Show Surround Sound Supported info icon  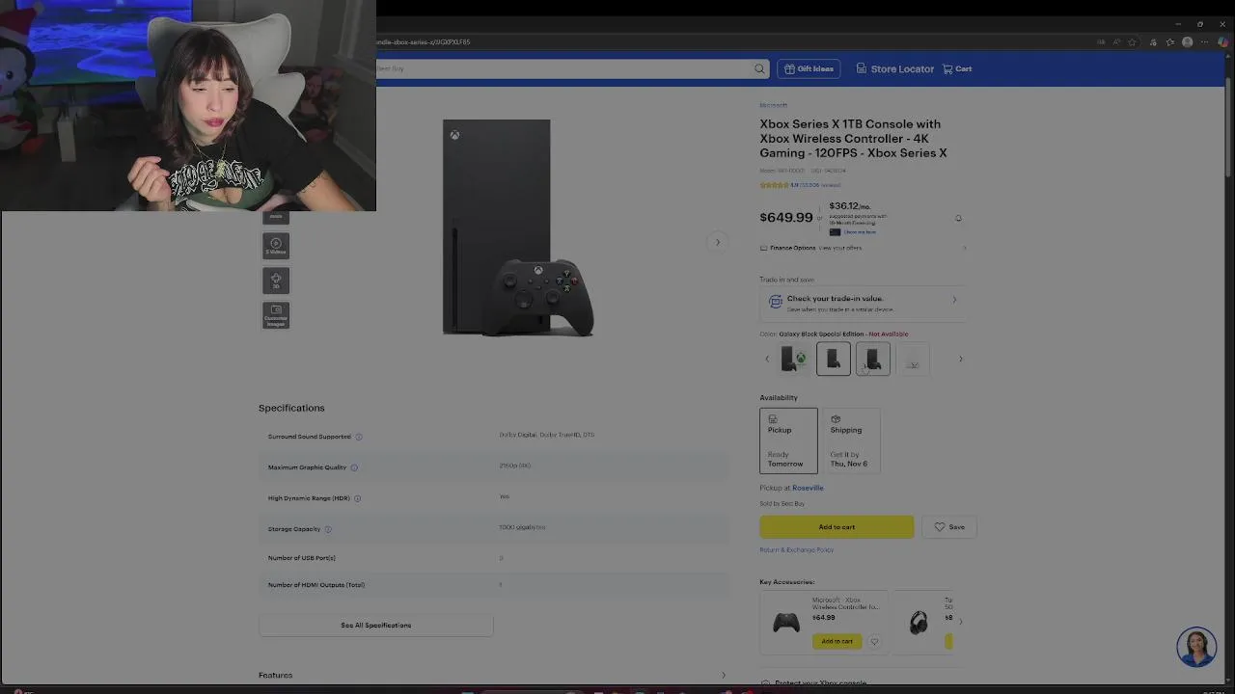pyautogui.click(x=358, y=437)
